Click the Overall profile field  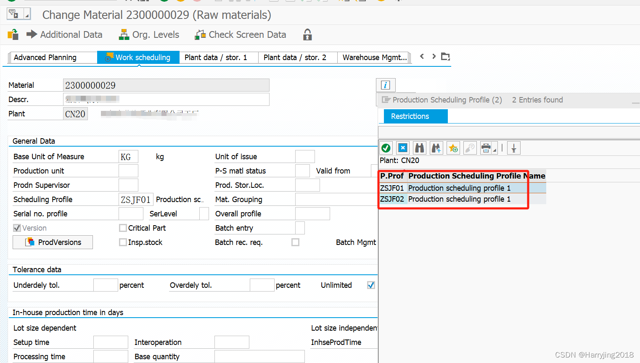pyautogui.click(x=312, y=214)
